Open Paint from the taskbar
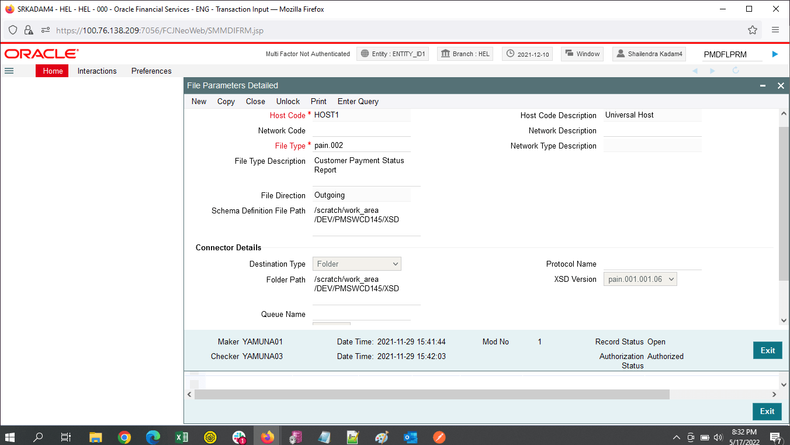This screenshot has height=445, width=790. [382, 437]
